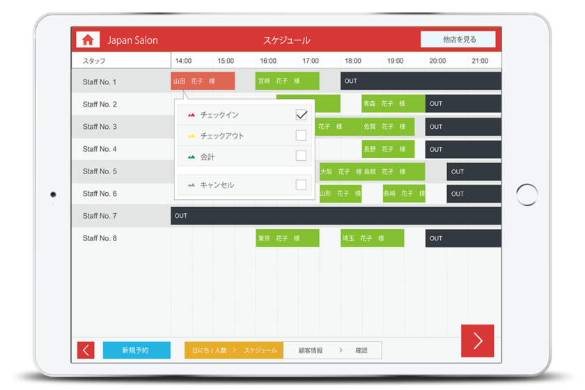Go to the home screen via house icon
The image size is (585, 390).
click(x=87, y=40)
